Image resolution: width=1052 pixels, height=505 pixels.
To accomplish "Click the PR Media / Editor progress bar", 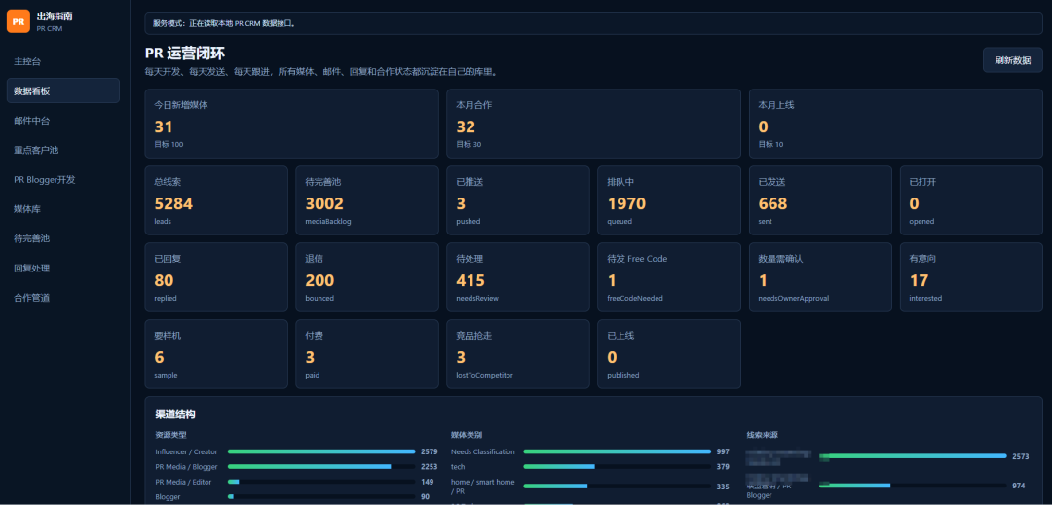I will pyautogui.click(x=321, y=482).
